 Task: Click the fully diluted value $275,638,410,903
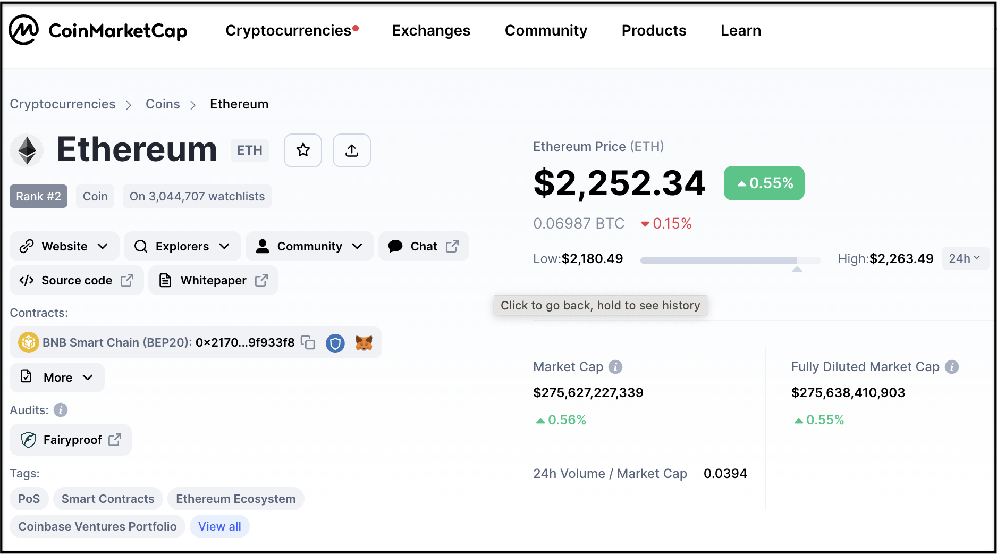pyautogui.click(x=848, y=393)
